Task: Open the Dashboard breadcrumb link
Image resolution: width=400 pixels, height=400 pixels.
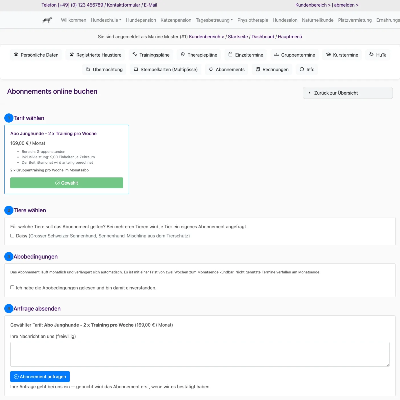Action: point(263,37)
